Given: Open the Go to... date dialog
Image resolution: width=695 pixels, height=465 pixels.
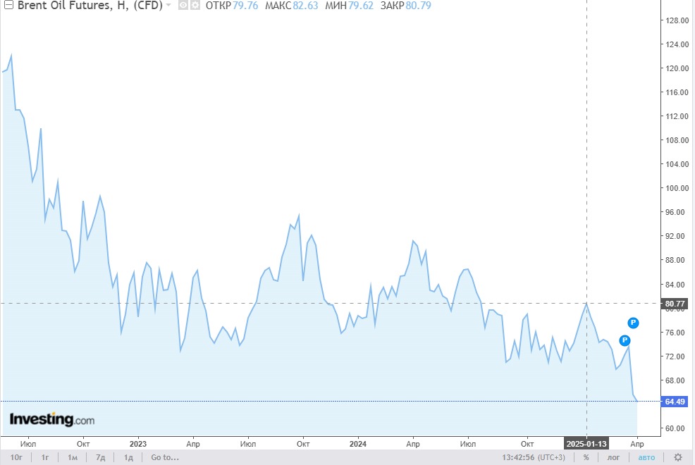Looking at the screenshot, I should pos(165,457).
